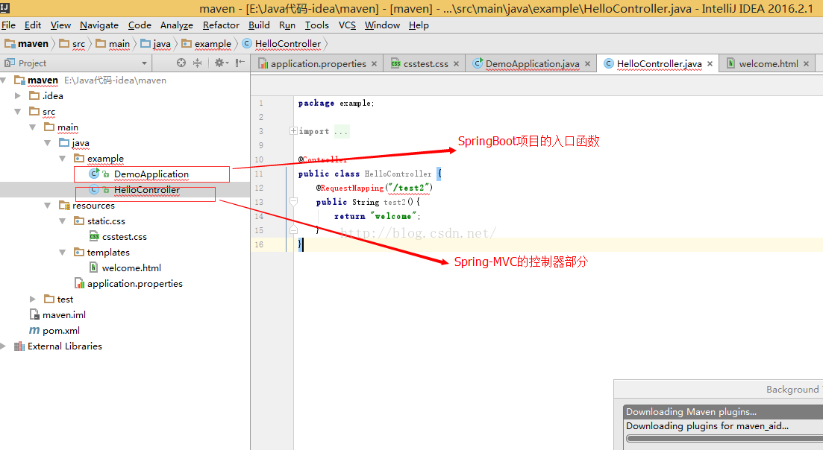Open the Project view dropdown
This screenshot has height=450, width=823.
pos(144,63)
